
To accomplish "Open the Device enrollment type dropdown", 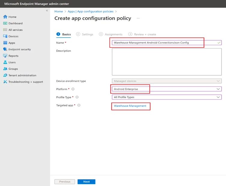I will tap(167, 81).
